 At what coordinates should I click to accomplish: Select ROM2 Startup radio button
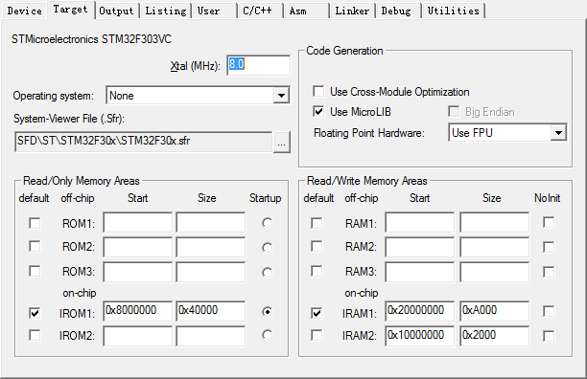click(x=267, y=248)
